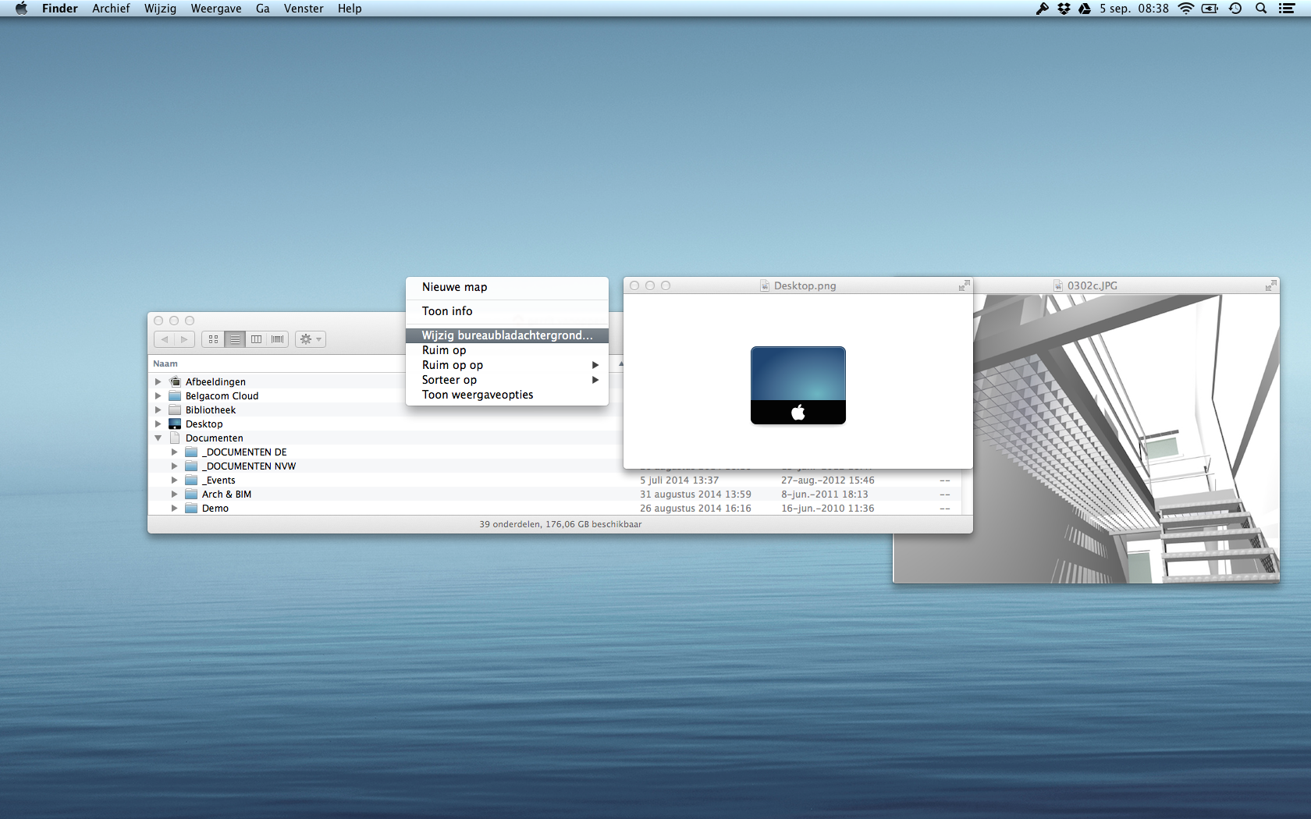
Task: Open the Weergave menu
Action: pos(215,9)
